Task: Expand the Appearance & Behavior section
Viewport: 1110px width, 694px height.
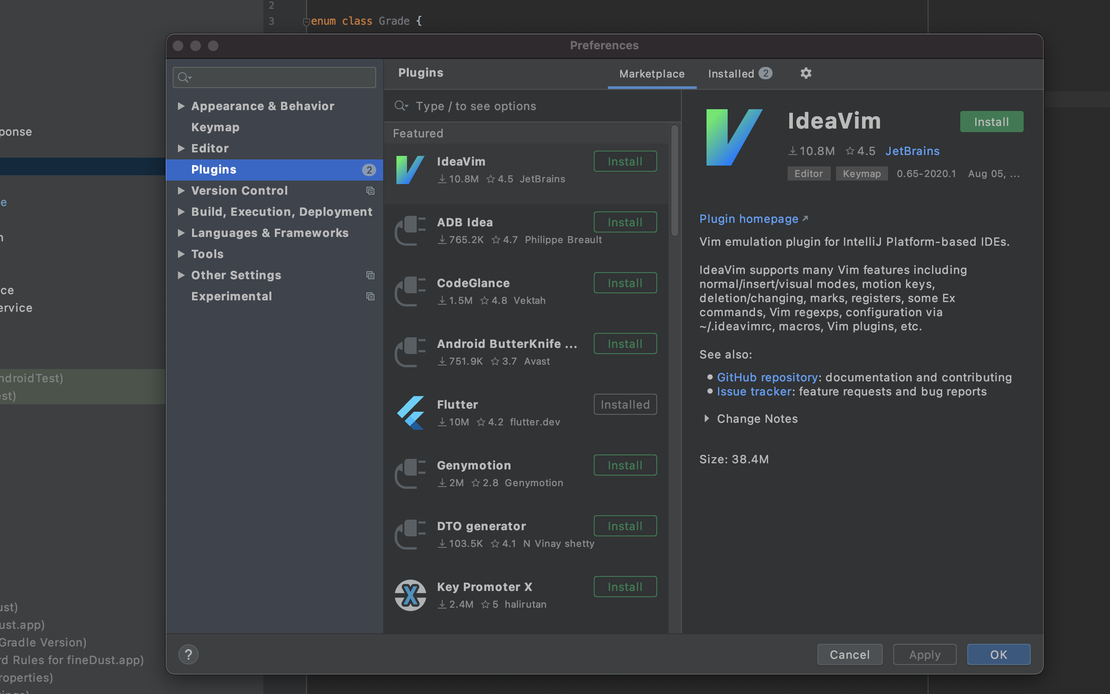Action: tap(181, 106)
